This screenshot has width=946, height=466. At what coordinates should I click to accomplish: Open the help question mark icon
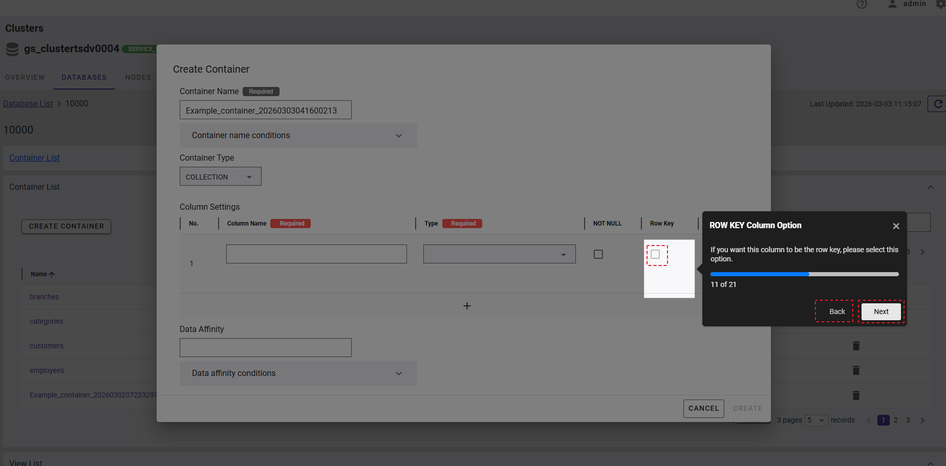[862, 5]
